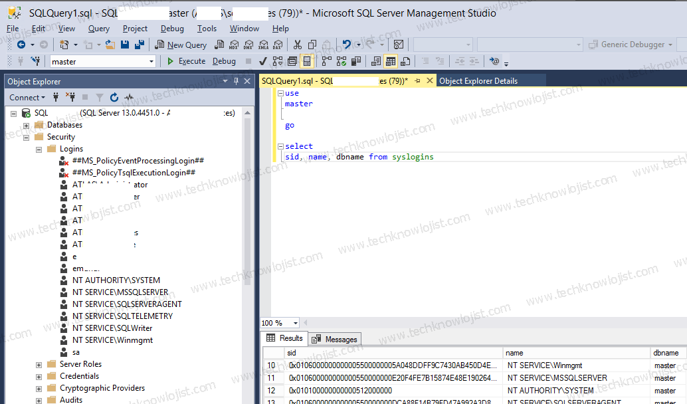Click the Execute button
Viewport: 687px width, 404px height.
[x=186, y=61]
